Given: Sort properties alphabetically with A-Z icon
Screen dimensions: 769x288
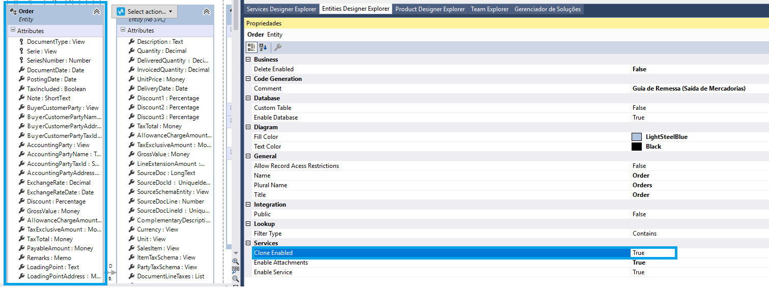Looking at the screenshot, I should click(x=263, y=47).
